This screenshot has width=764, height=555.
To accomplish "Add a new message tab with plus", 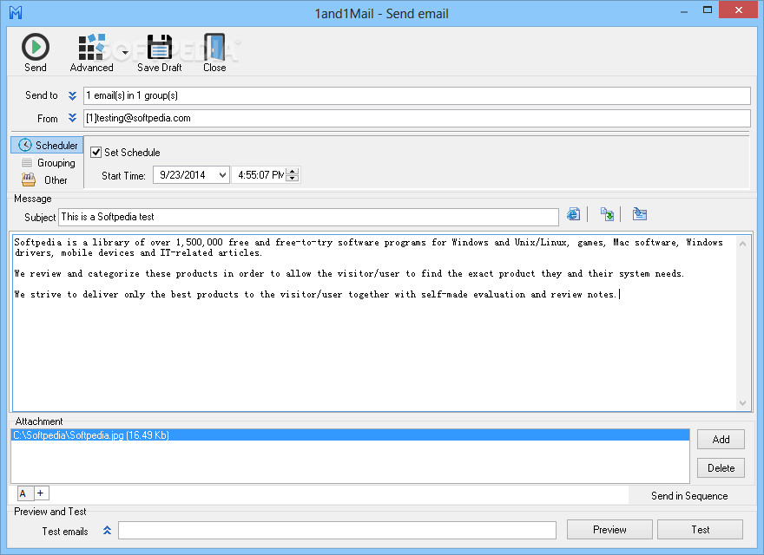I will (x=41, y=493).
